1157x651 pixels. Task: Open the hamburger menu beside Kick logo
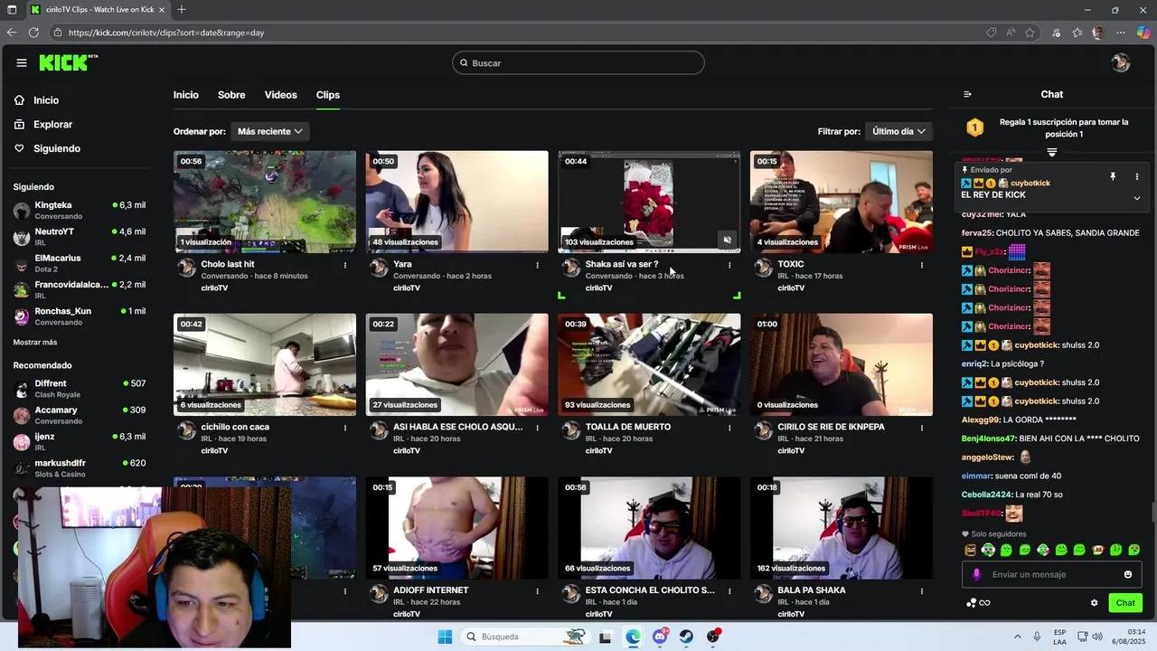coord(21,62)
